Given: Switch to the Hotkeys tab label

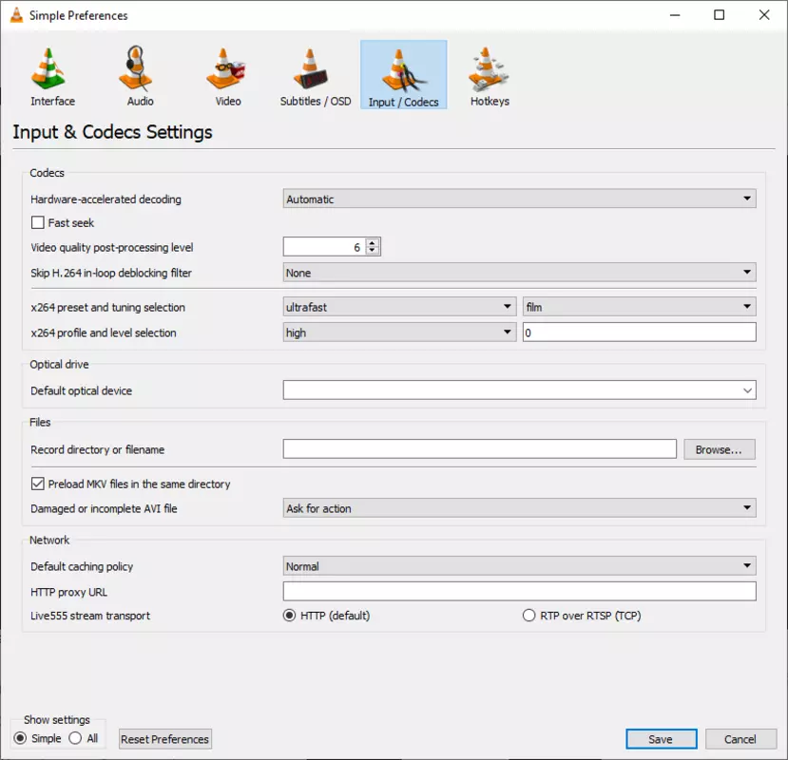Looking at the screenshot, I should pyautogui.click(x=490, y=101).
